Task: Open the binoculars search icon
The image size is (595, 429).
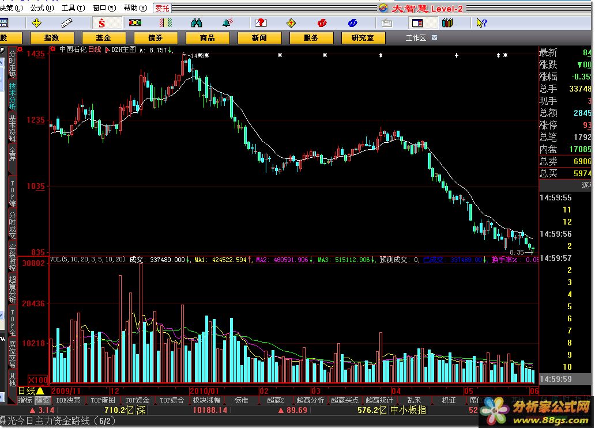Action: pyautogui.click(x=197, y=23)
